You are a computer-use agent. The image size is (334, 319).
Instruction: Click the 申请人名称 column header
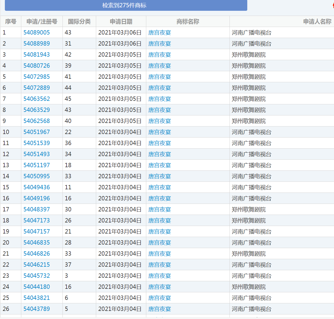point(317,22)
